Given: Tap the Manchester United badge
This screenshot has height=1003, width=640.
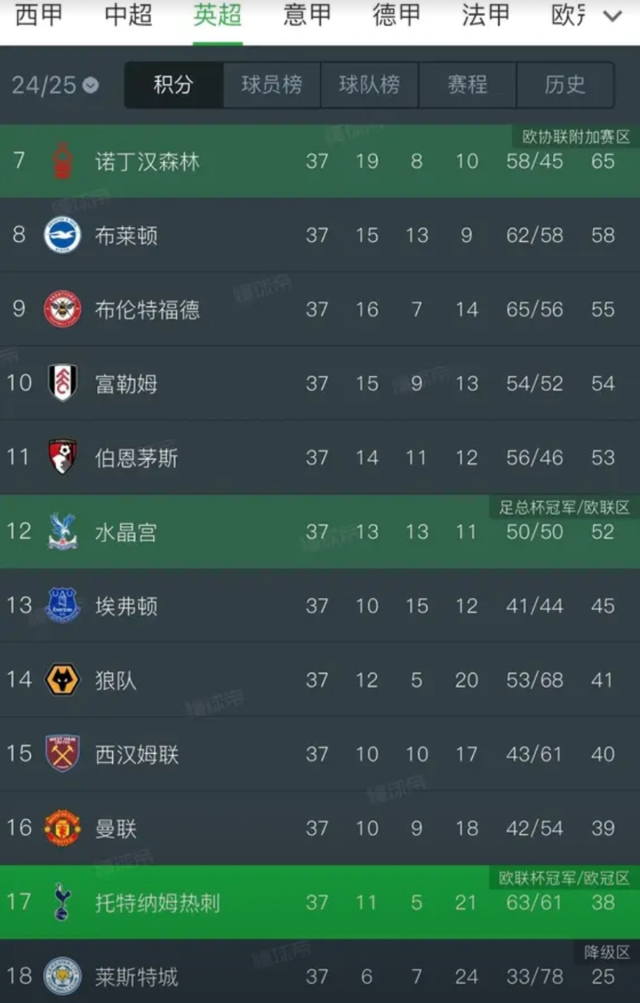Looking at the screenshot, I should click(x=62, y=827).
